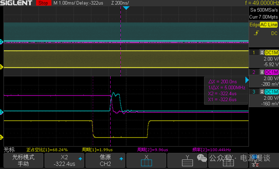The width and height of the screenshot is (279, 169).
Task: Toggle channel 1 yellow DC1M coupling badge
Action: [x=271, y=53]
